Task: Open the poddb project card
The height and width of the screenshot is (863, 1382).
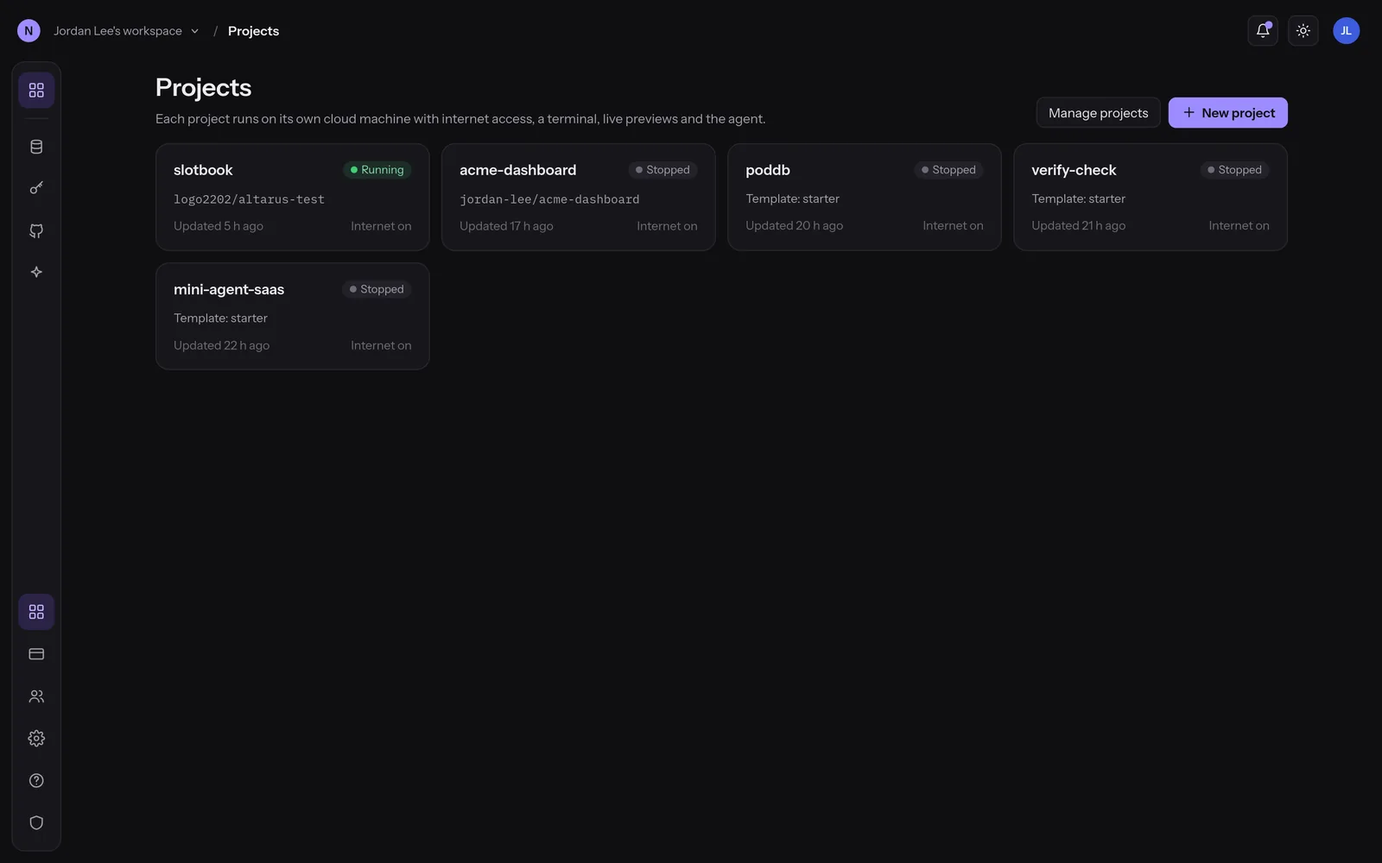Action: [865, 198]
